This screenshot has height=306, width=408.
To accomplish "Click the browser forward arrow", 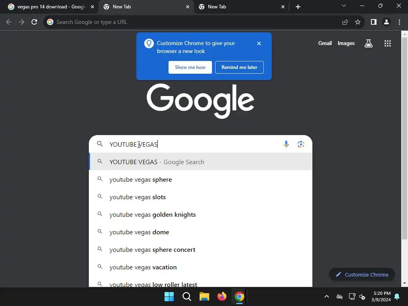I will tap(22, 22).
